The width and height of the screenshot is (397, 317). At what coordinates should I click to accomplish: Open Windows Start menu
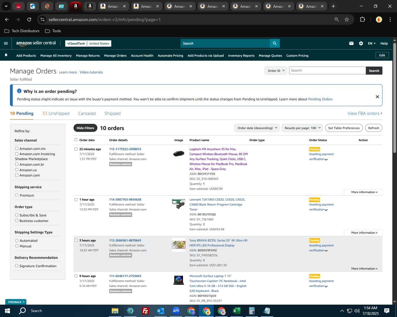(7, 311)
